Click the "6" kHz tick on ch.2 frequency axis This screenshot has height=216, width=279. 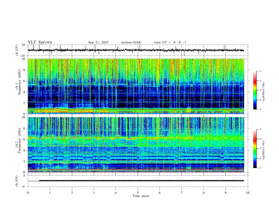[x=24, y=139]
